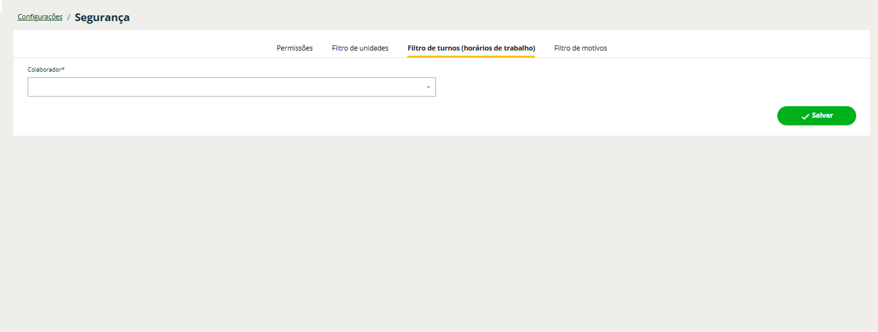Go to the Filtro de motivos tab
The height and width of the screenshot is (332, 878).
tap(580, 48)
